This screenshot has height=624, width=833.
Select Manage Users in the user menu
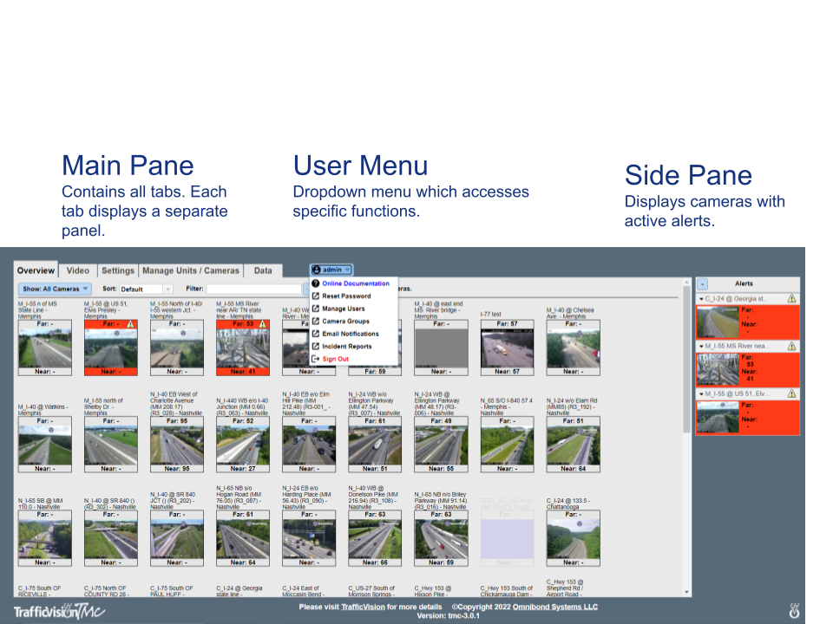point(344,309)
